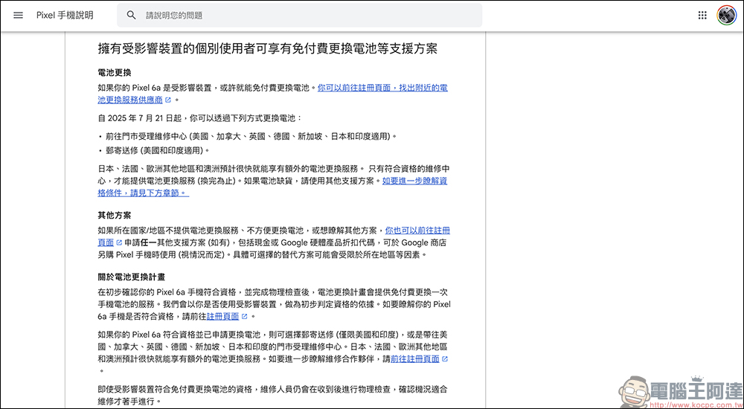This screenshot has width=744, height=409.
Task: Click external-link icon after '請前往註冊頁面'
Action: pos(244,316)
